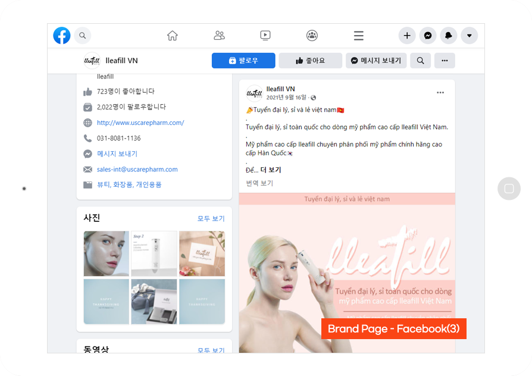Screen dimensions: 532x376
Task: Open the notifications bell icon
Action: (449, 36)
